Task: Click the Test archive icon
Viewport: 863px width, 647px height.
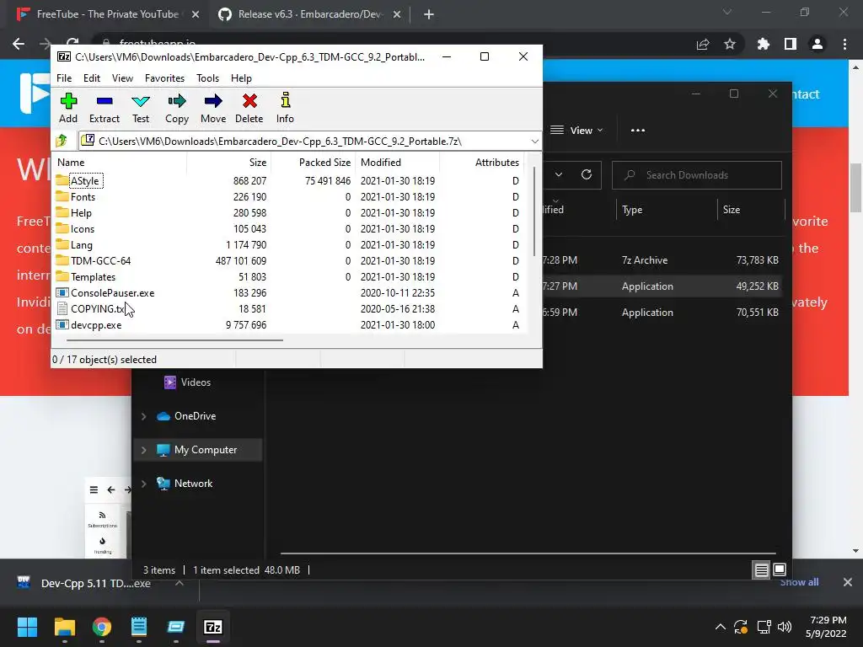Action: click(141, 109)
